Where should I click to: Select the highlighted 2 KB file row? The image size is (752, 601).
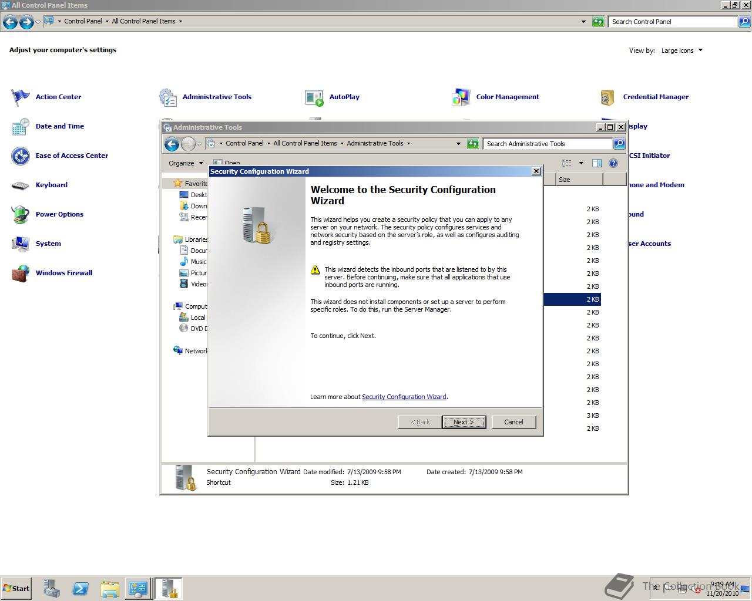pos(572,299)
